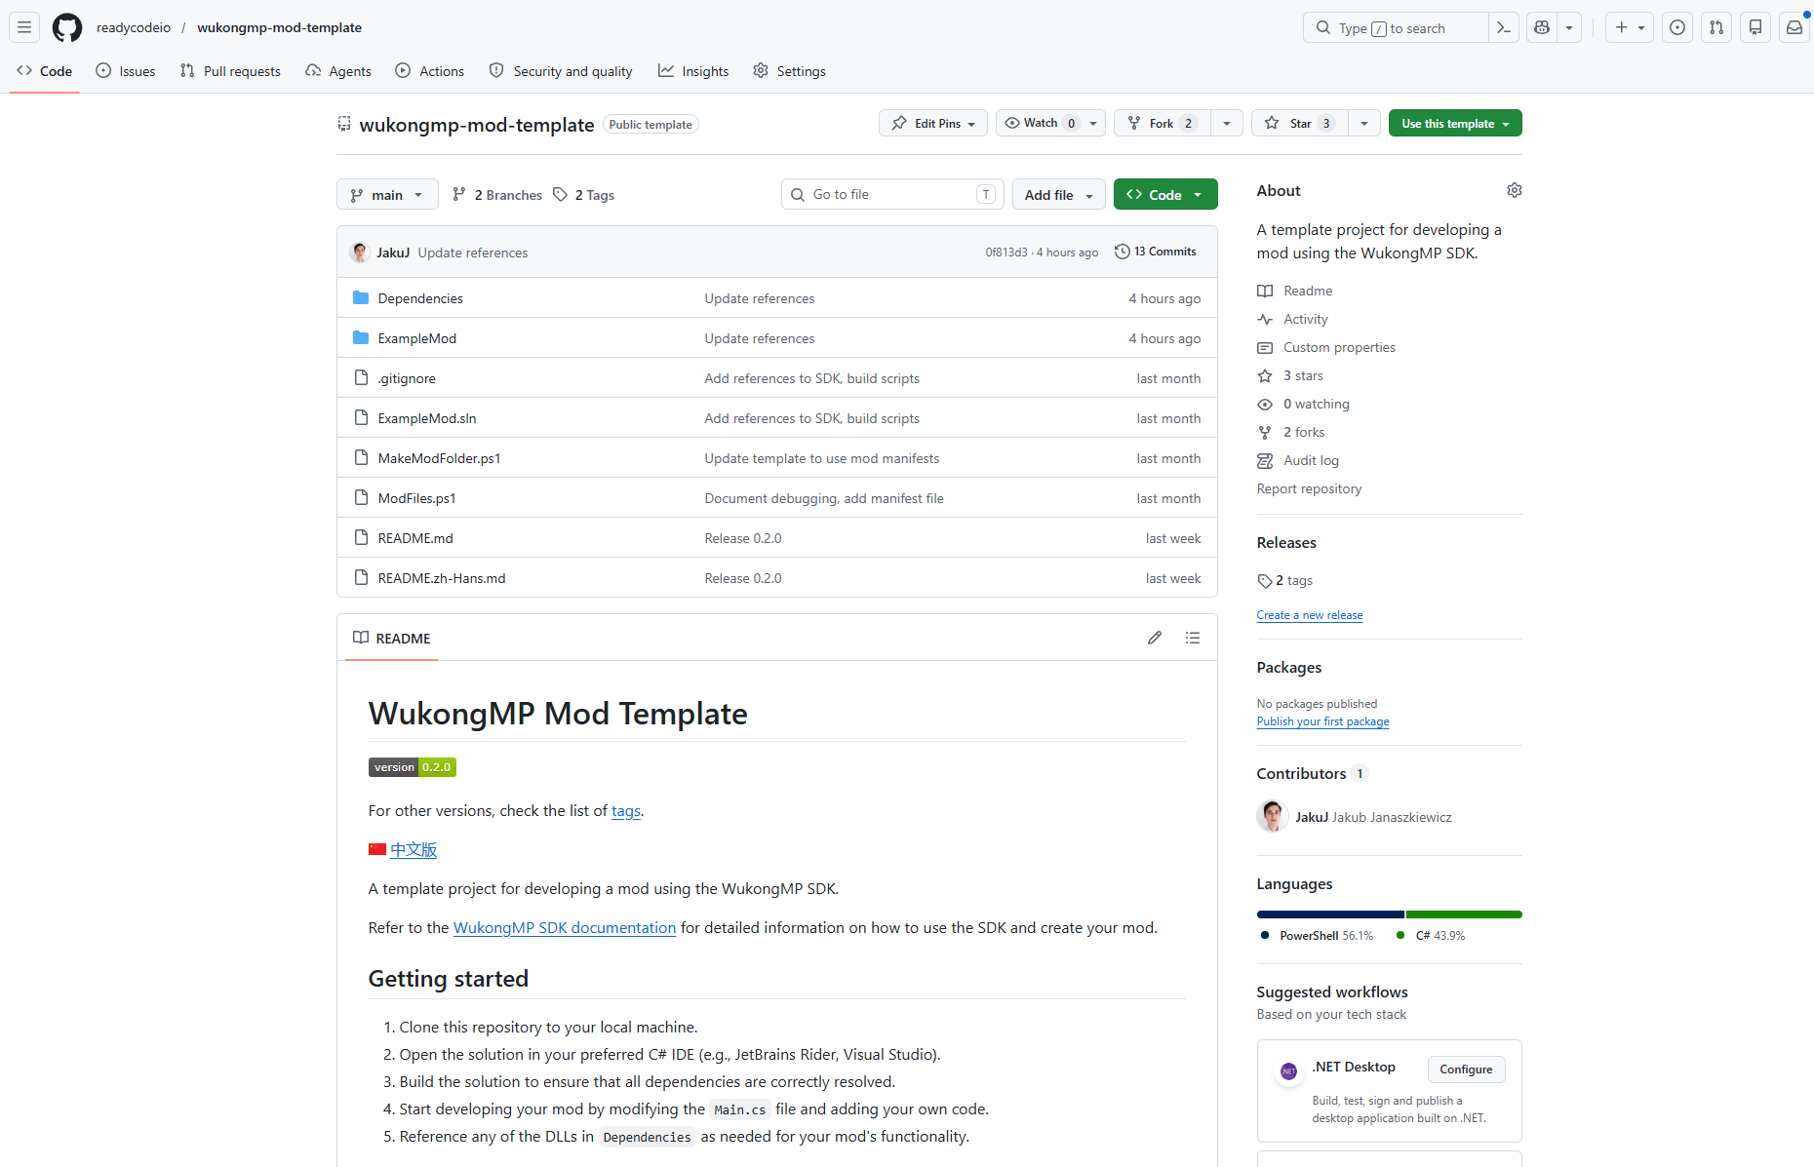Expand star lists dropdown arrow
Screen dimensions: 1814x1167
coord(1364,123)
